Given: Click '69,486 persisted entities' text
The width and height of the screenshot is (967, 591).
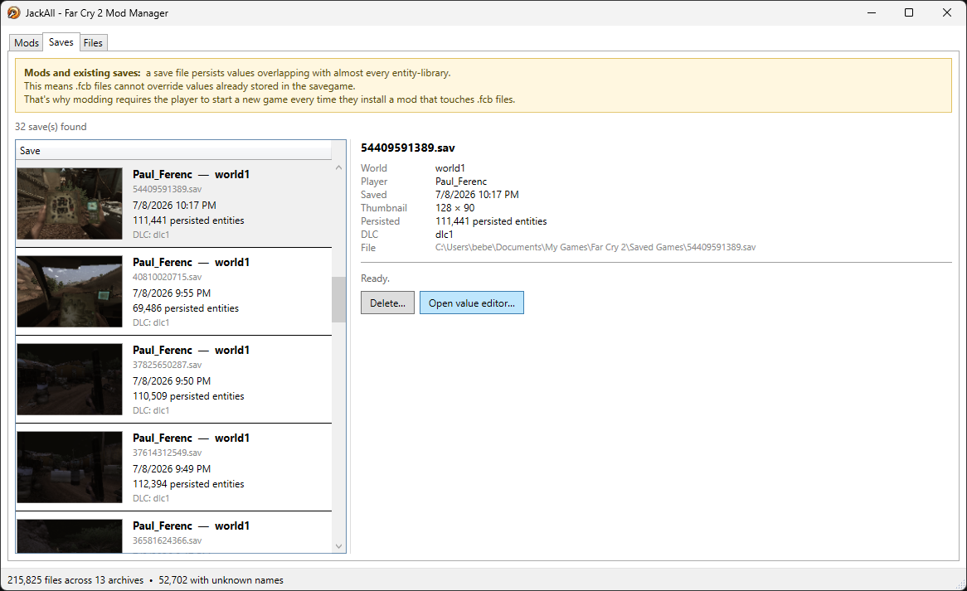Looking at the screenshot, I should [x=186, y=308].
